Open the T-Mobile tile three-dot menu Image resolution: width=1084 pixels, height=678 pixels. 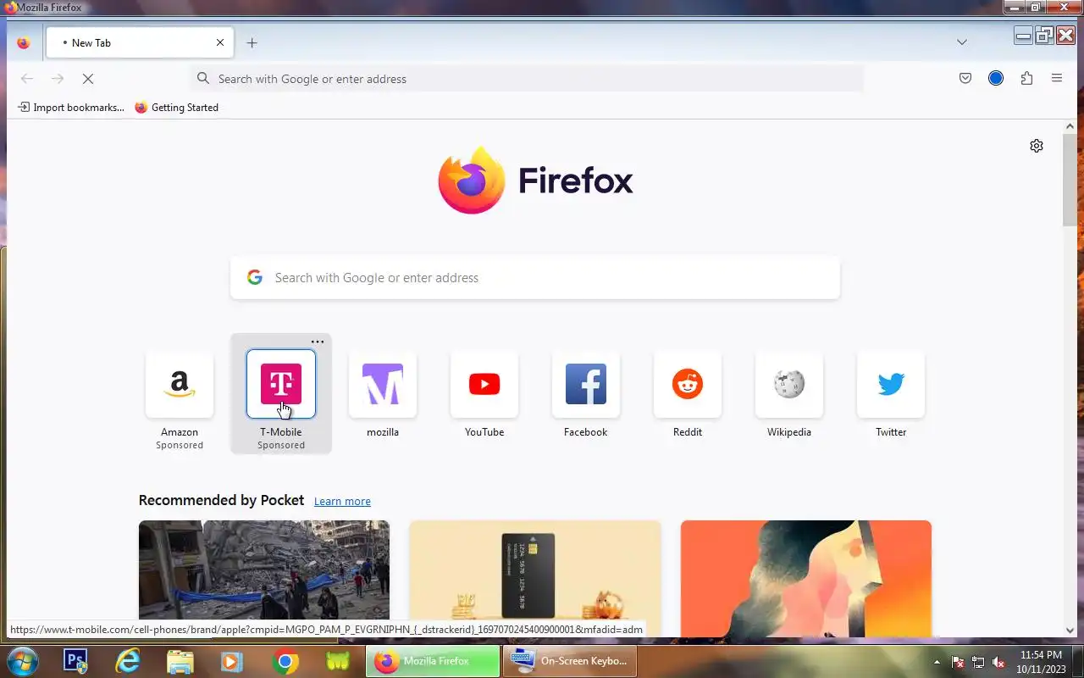[x=317, y=342]
